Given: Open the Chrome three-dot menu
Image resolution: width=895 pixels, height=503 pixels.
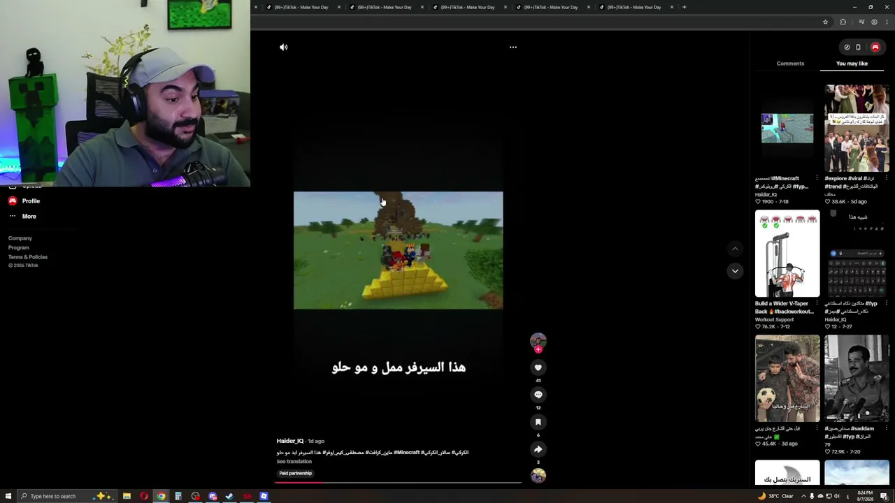Looking at the screenshot, I should (886, 22).
